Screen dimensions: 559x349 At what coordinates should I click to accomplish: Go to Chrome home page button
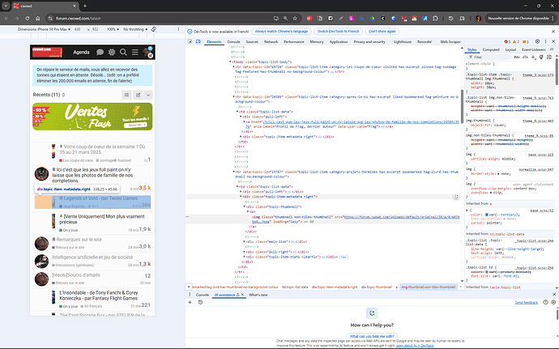[38, 18]
